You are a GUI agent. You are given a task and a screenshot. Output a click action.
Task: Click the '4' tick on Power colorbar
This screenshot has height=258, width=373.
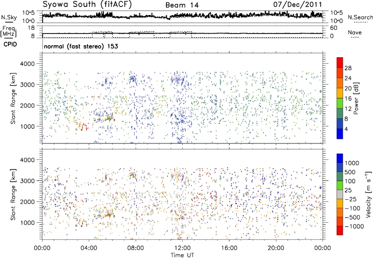pyautogui.click(x=346, y=129)
